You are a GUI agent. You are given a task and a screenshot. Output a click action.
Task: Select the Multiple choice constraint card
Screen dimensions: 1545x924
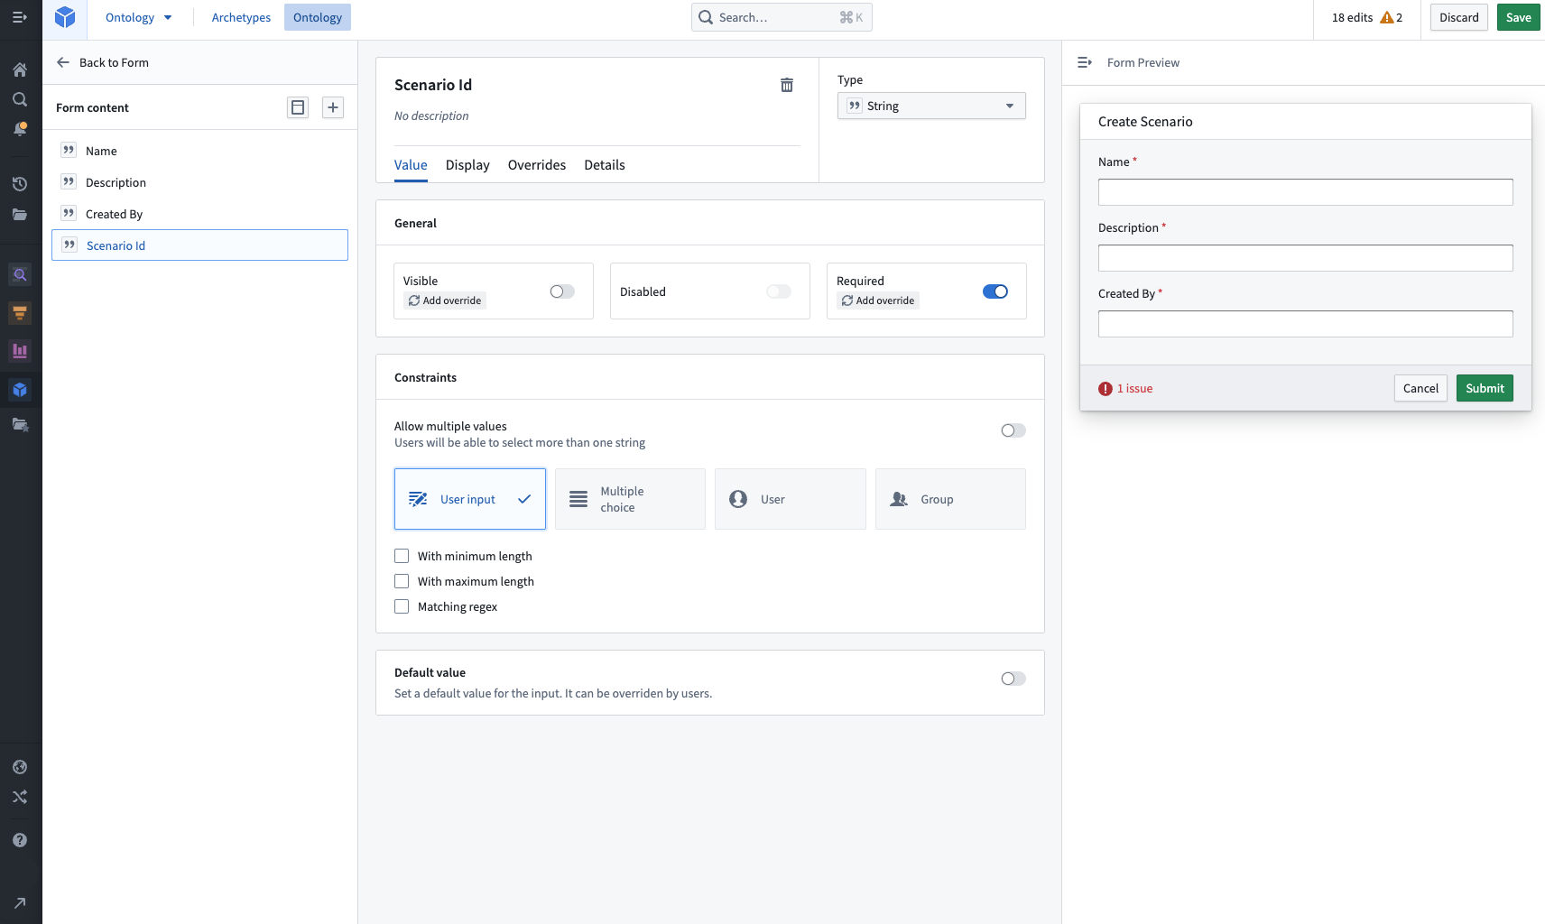pos(630,499)
